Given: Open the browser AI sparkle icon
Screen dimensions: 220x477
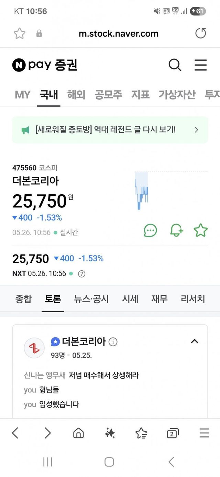Looking at the screenshot, I should coord(110,433).
